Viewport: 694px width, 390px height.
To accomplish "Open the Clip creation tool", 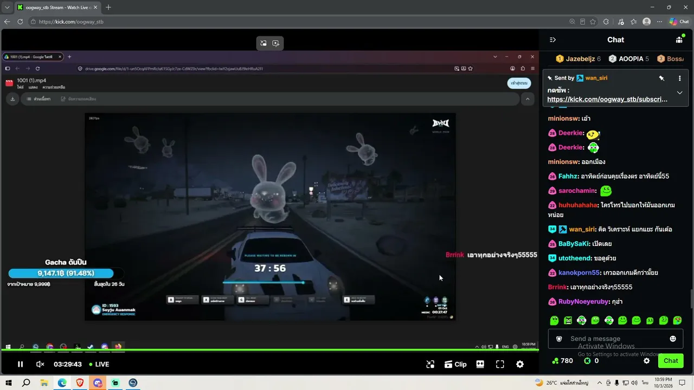I will click(x=455, y=365).
